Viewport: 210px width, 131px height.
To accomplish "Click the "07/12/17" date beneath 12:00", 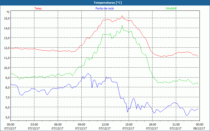I will point(105,128).
